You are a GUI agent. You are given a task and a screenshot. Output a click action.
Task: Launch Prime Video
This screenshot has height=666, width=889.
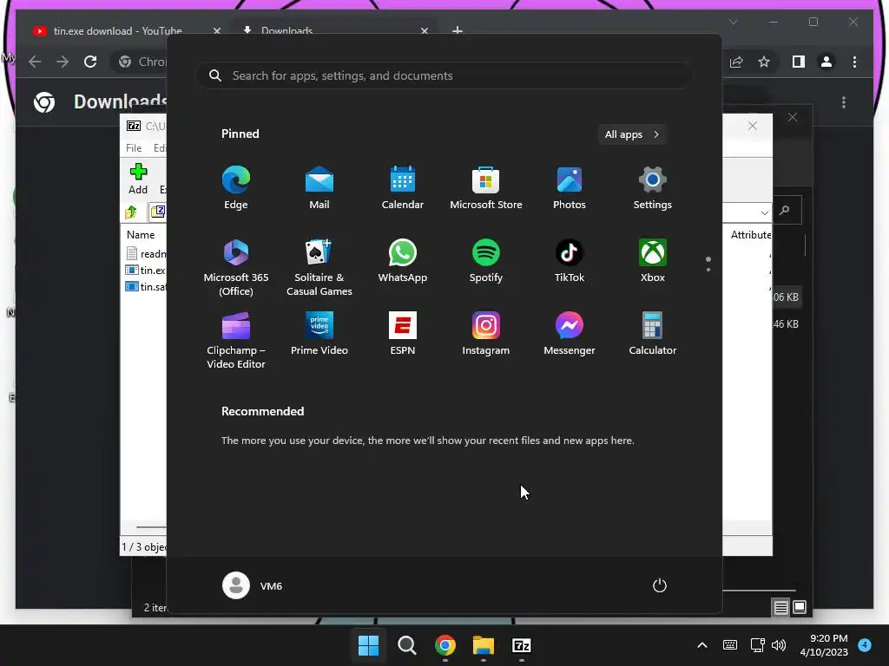(319, 334)
